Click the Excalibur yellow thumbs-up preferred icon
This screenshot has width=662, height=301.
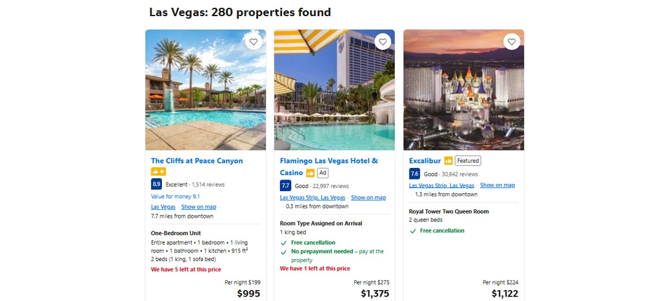(448, 161)
